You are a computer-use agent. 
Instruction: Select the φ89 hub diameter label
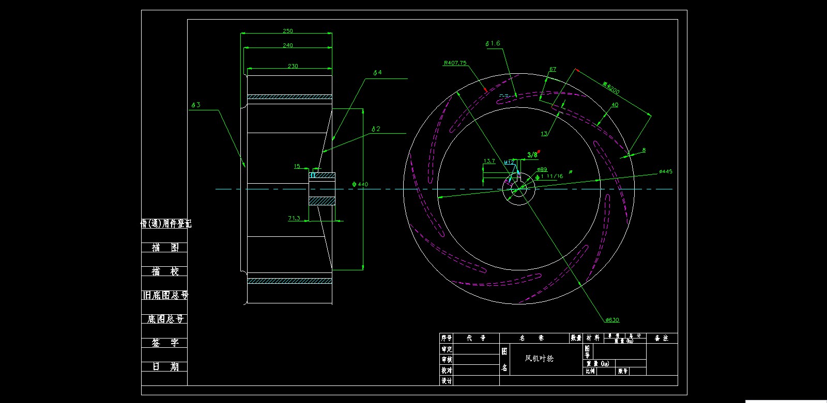[x=542, y=169]
